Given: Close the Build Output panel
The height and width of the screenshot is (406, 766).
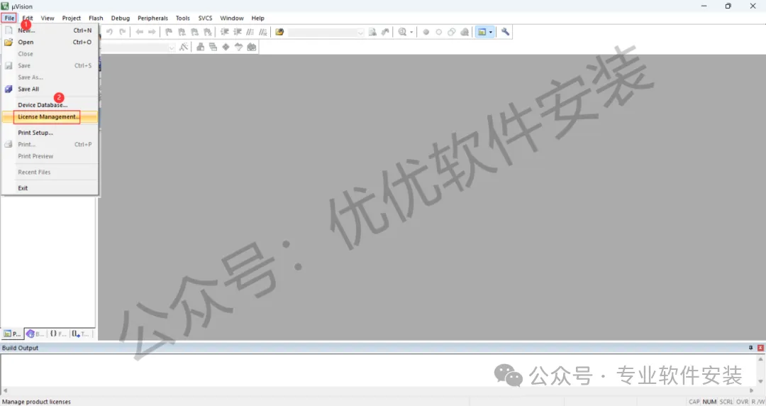Looking at the screenshot, I should click(x=760, y=347).
